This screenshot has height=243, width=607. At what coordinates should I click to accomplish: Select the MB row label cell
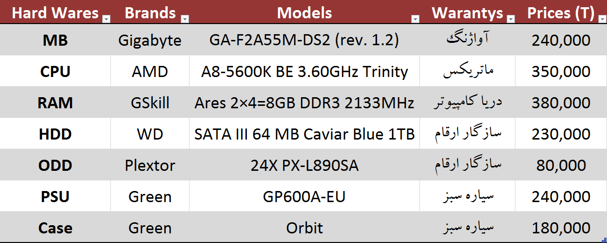[x=55, y=40]
